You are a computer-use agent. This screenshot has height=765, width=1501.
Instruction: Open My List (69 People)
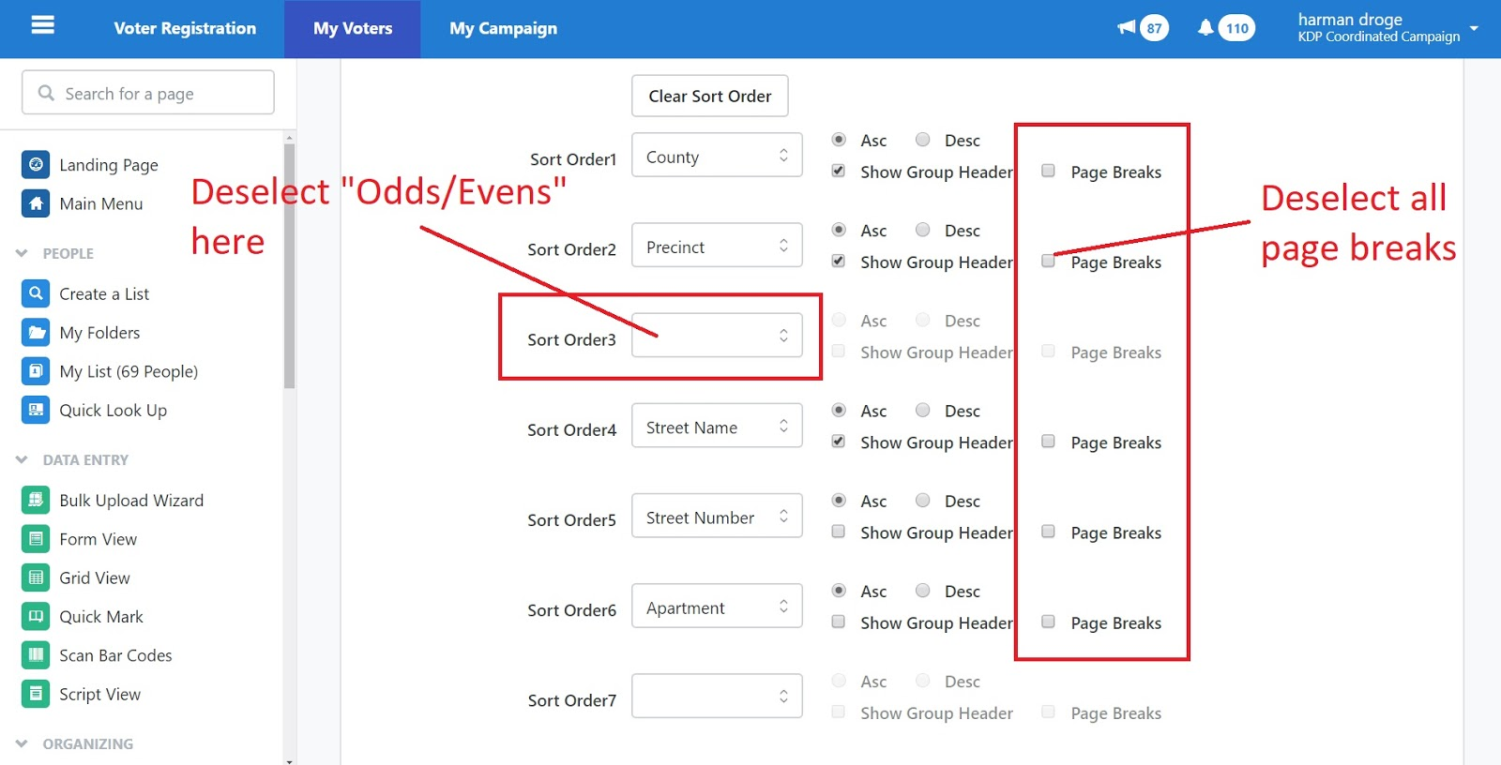pyautogui.click(x=129, y=371)
